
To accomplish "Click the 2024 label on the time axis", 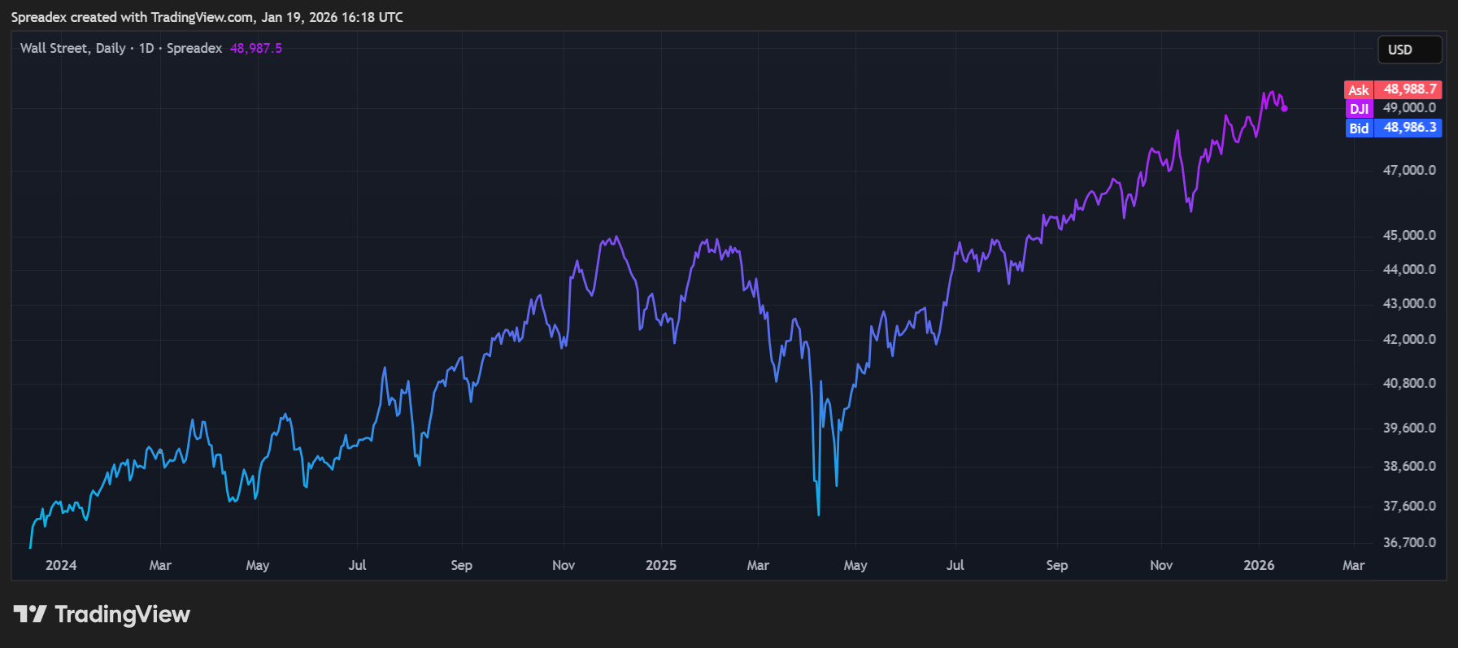I will click(x=61, y=565).
